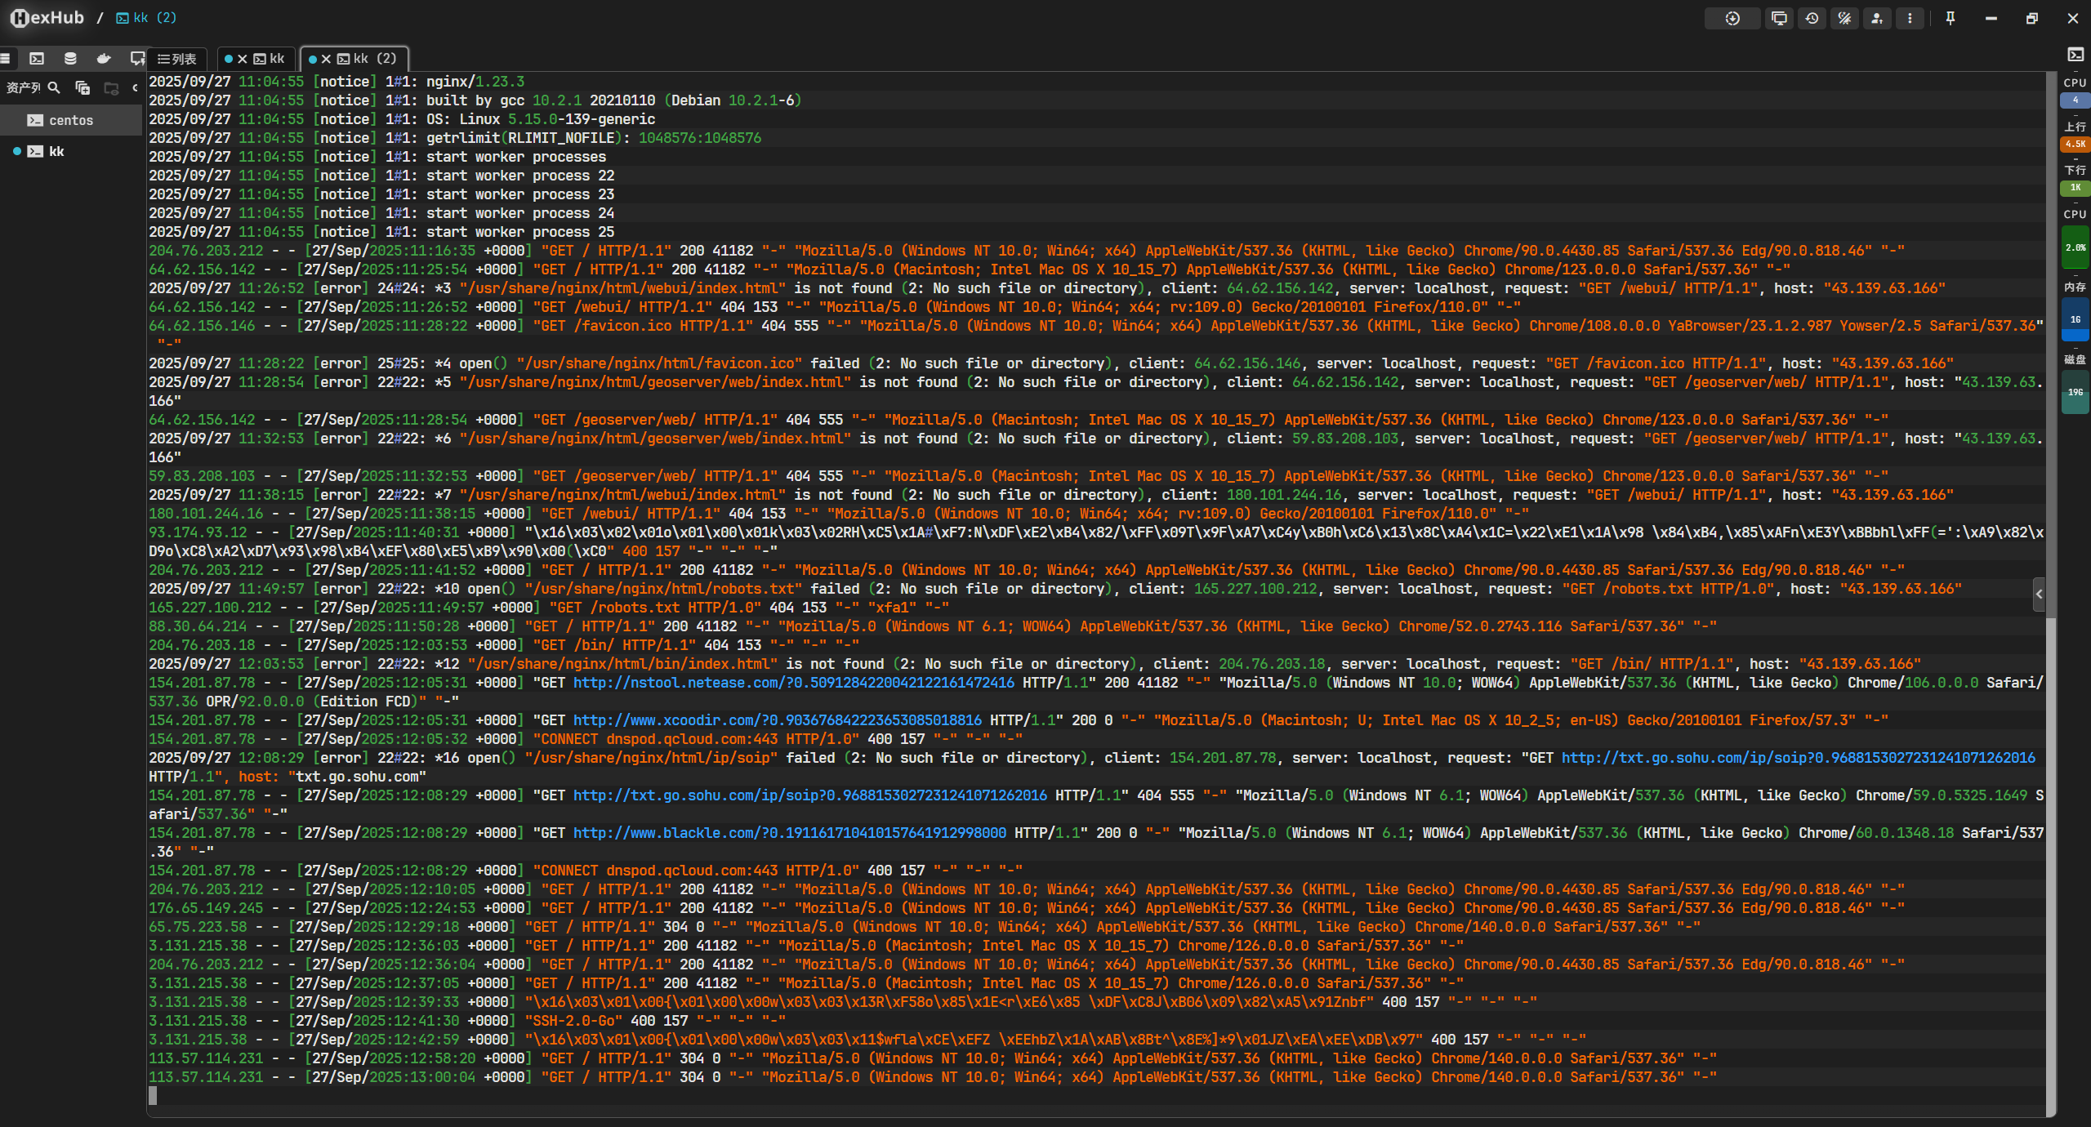Open the Docker whale panel icon
Screen dimensions: 2091x1127
tap(103, 59)
